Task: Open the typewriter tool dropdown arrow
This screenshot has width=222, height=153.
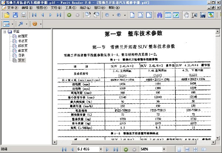Action: point(12,24)
